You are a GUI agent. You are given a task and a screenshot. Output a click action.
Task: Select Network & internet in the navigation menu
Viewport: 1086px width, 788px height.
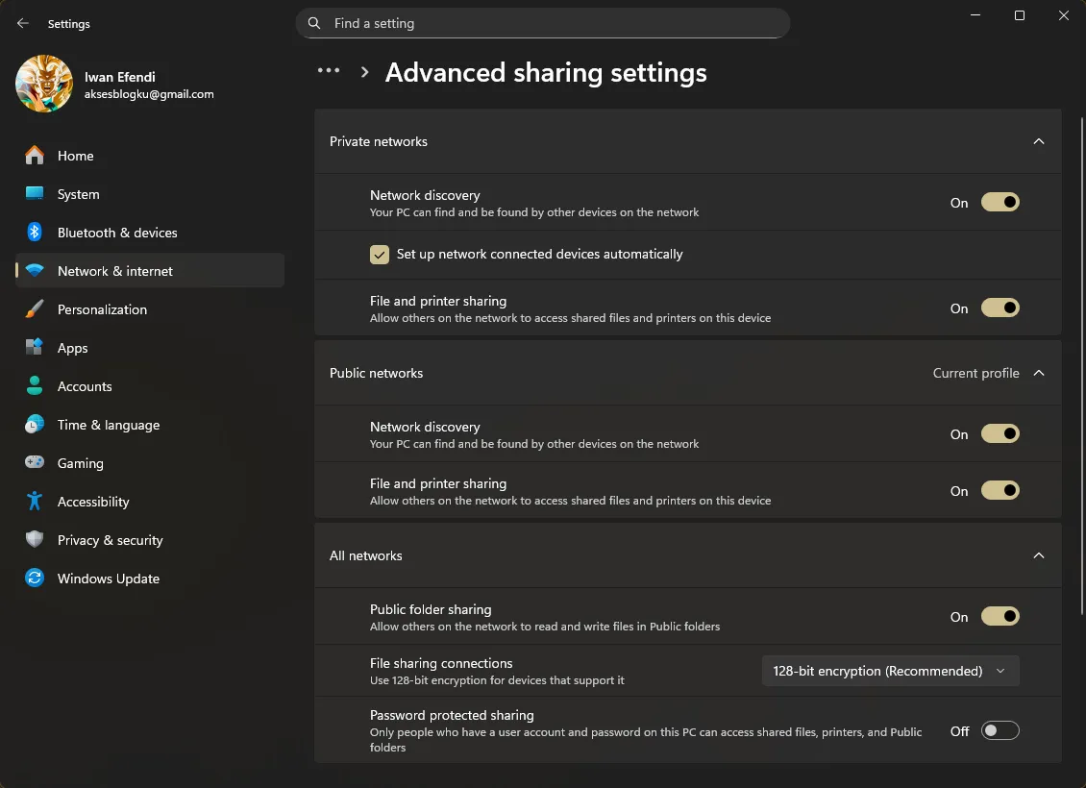(x=115, y=271)
